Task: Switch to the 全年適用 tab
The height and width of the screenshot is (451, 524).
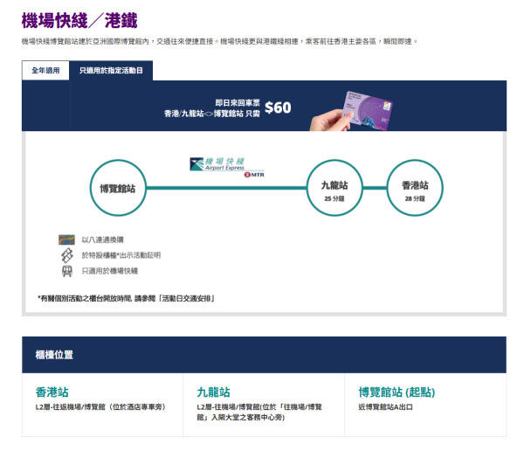Action: pos(45,71)
